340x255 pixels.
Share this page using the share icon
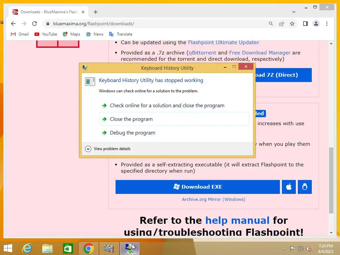point(282,24)
